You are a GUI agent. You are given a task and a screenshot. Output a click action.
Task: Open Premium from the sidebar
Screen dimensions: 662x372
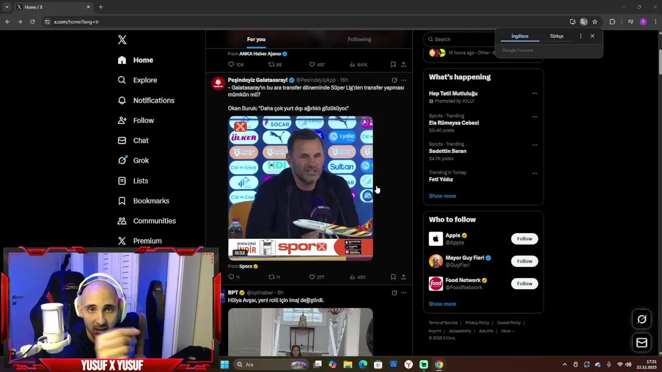point(140,241)
